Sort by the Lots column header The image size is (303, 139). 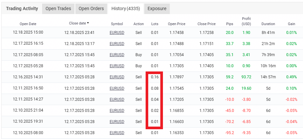point(155,24)
